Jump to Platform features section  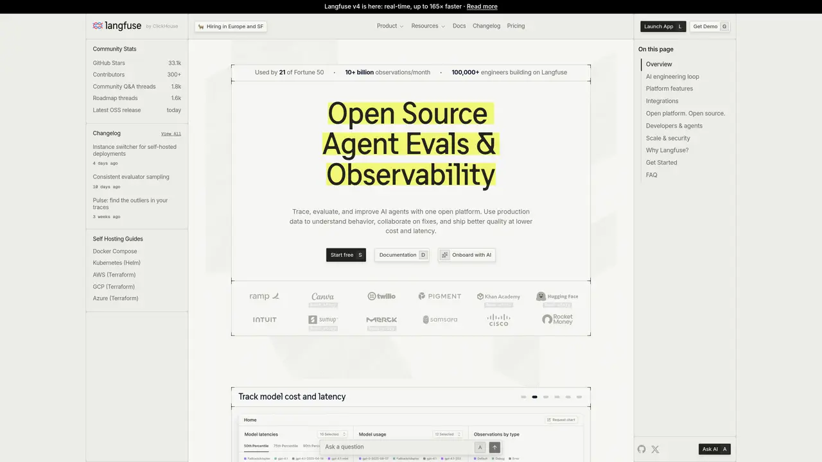669,89
